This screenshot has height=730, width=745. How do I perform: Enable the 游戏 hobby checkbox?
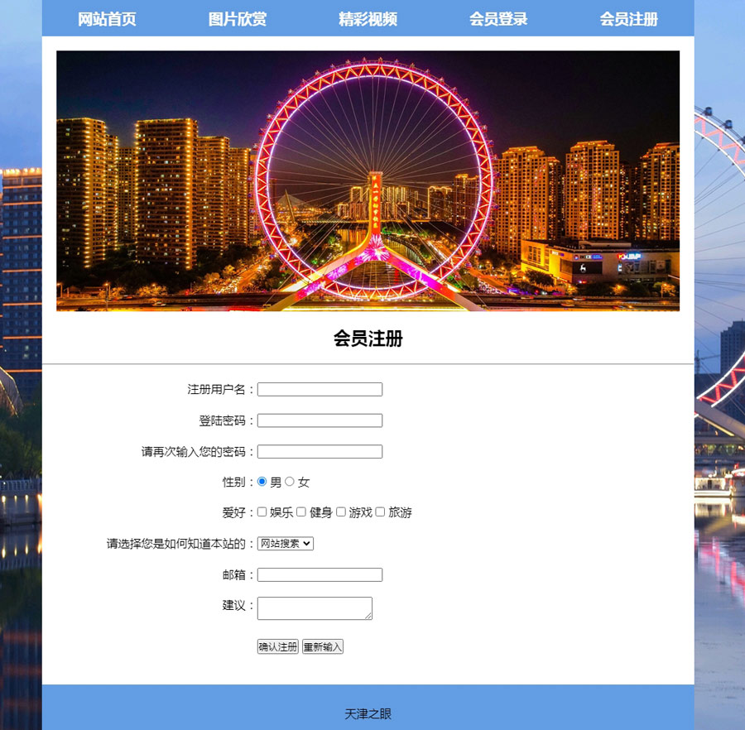(x=341, y=512)
